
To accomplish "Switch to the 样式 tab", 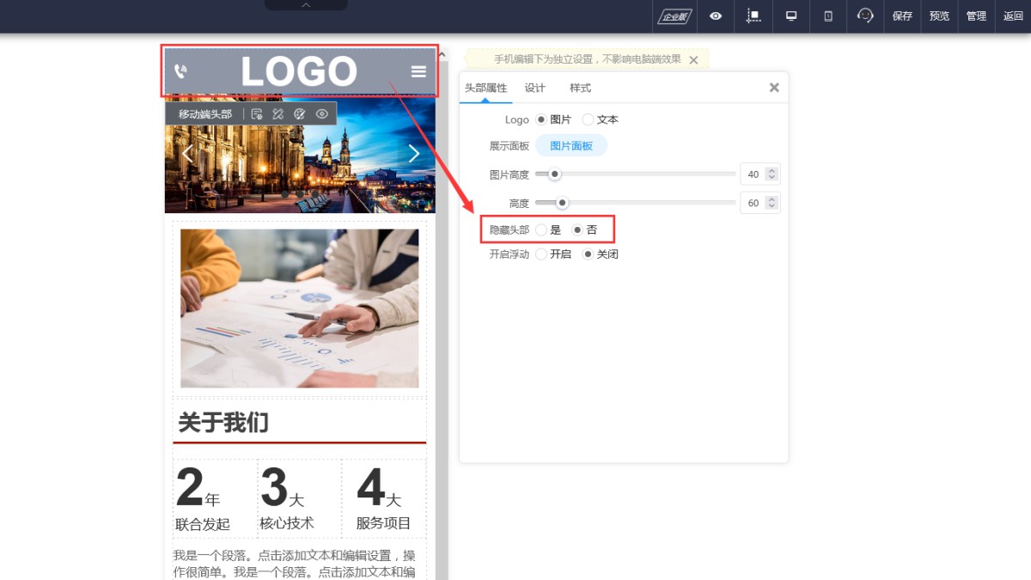I will pos(580,88).
